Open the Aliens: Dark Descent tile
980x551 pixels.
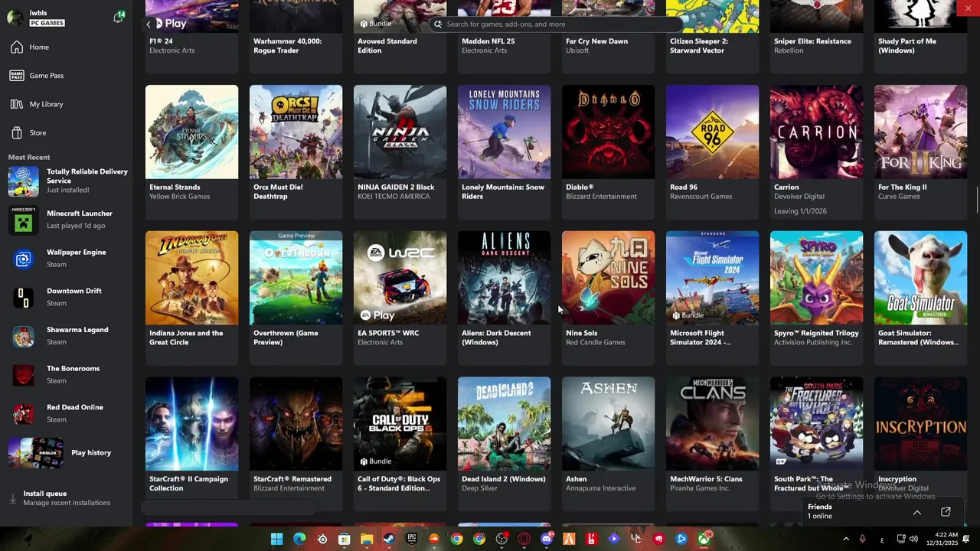(504, 297)
